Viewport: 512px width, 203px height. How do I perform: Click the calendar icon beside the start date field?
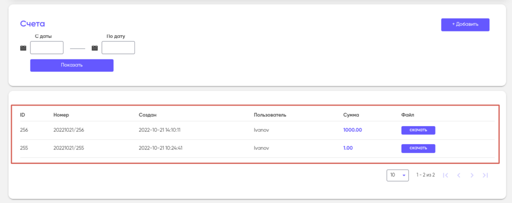click(x=23, y=48)
